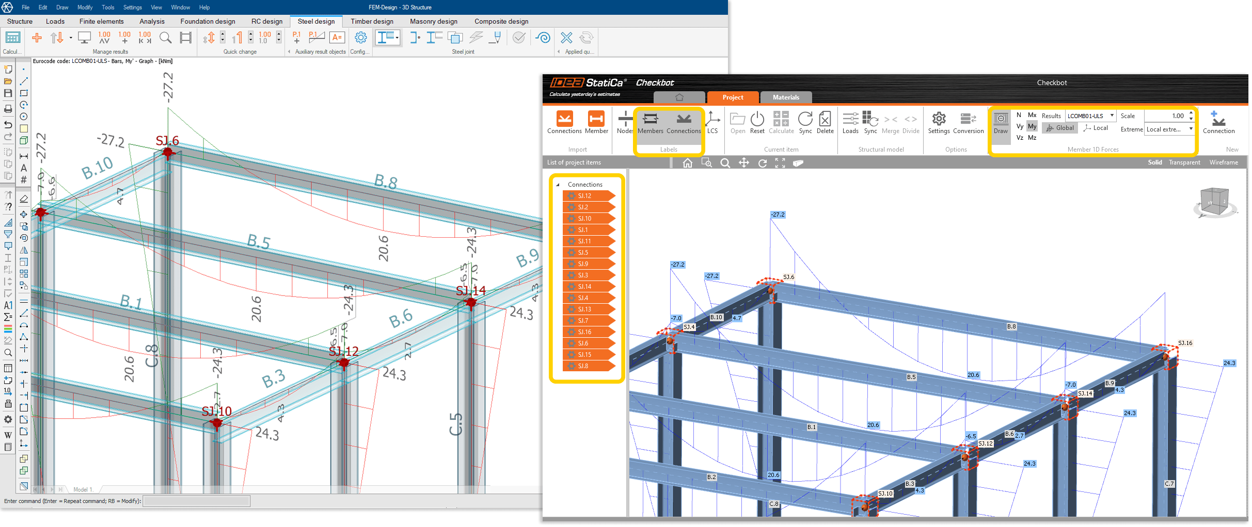Open dropdown arrow beside up/down arrows icon
Screen dimensions: 1252x527
(x=71, y=38)
